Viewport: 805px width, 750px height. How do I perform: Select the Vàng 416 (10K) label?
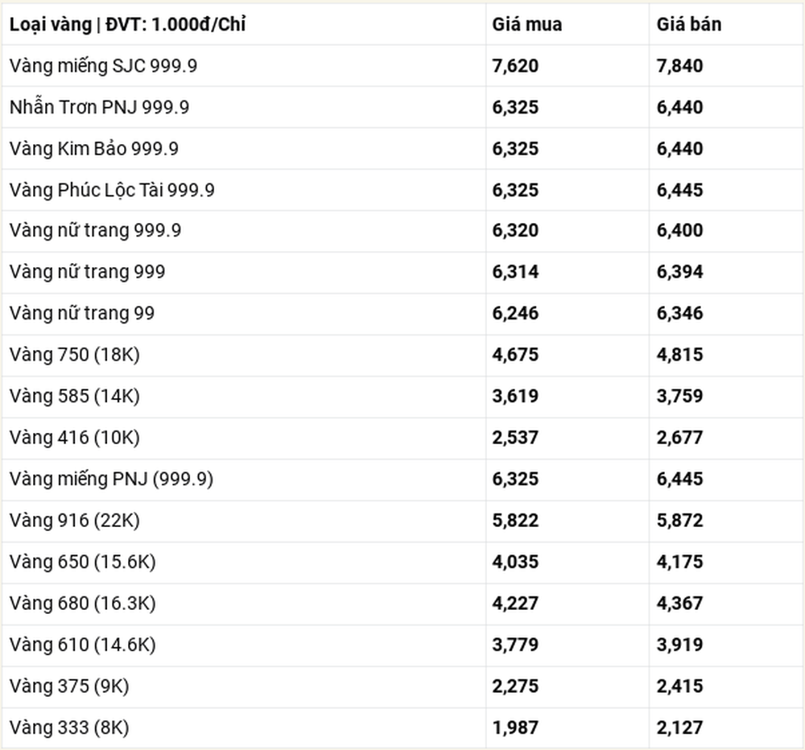click(74, 438)
